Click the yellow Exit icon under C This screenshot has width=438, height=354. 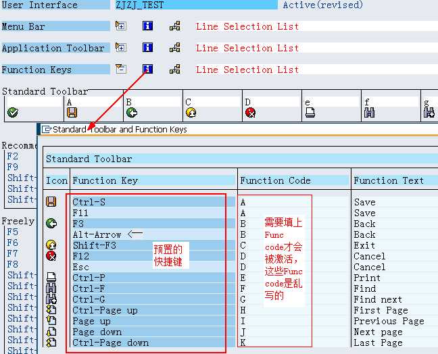(191, 113)
